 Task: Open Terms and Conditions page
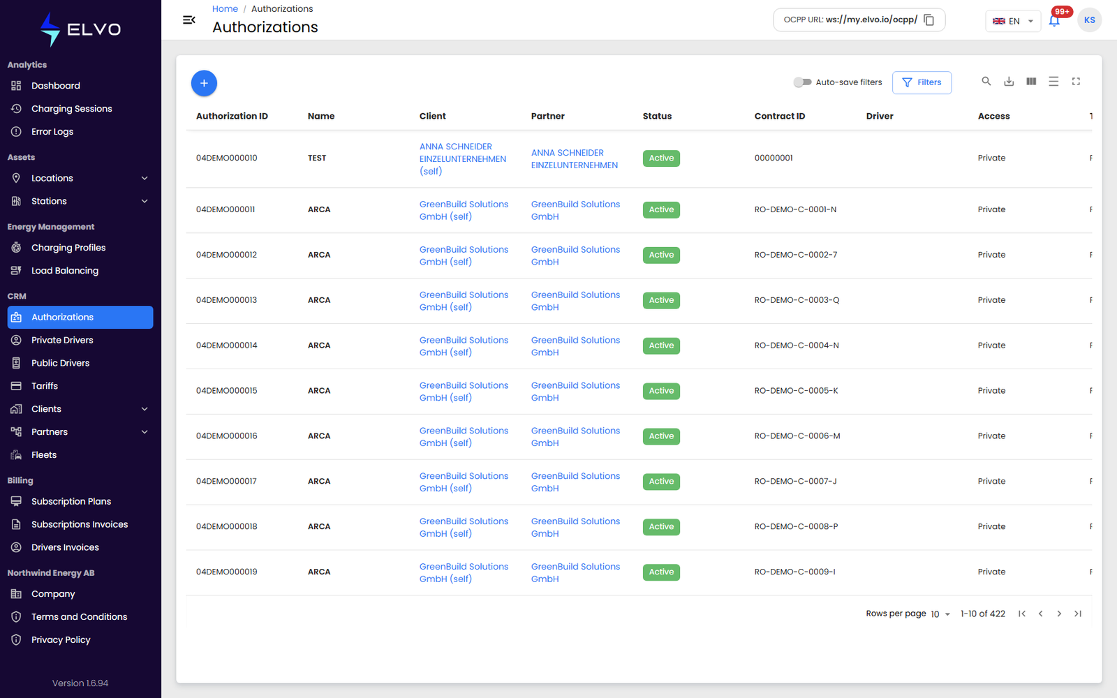pyautogui.click(x=80, y=617)
